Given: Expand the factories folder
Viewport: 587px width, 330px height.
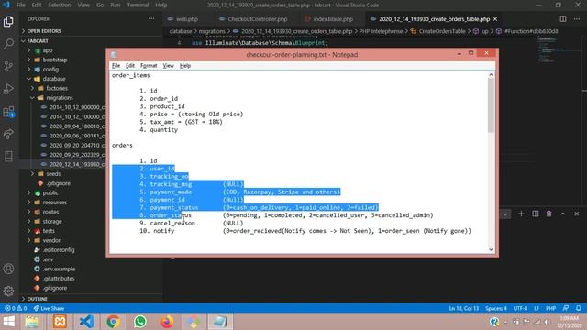Looking at the screenshot, I should point(62,88).
